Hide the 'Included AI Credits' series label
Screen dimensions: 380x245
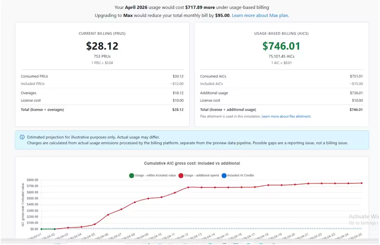click(241, 175)
